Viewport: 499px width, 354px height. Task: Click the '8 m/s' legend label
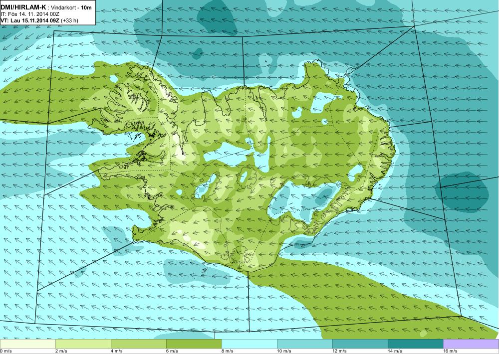click(x=228, y=351)
